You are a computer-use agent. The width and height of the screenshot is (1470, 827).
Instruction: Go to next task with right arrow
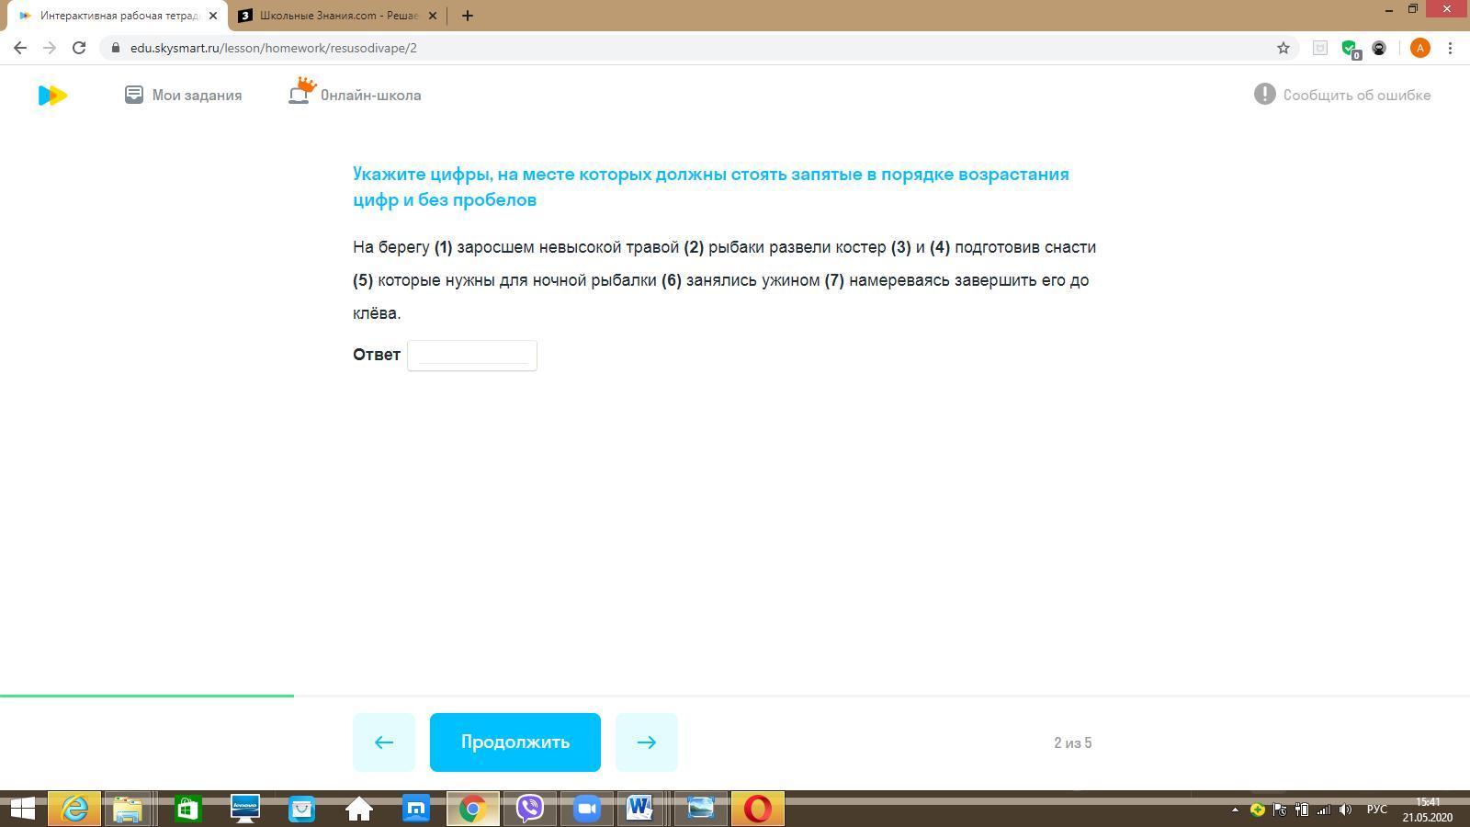(x=647, y=742)
